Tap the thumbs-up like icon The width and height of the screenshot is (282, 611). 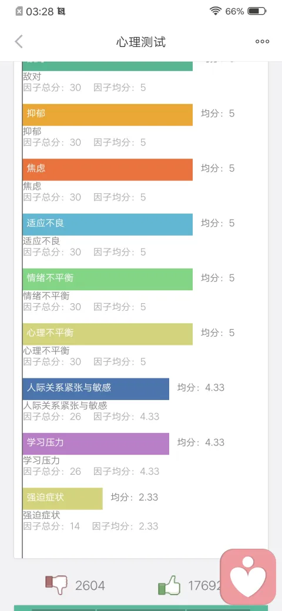(x=169, y=585)
